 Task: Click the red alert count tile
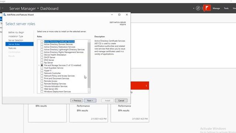click(x=140, y=86)
